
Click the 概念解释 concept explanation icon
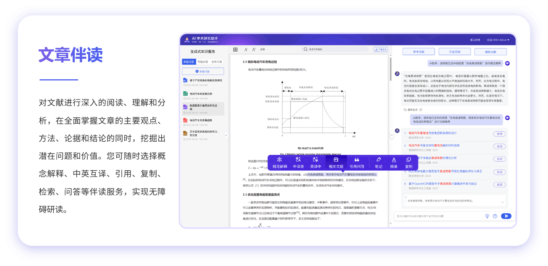tap(279, 160)
